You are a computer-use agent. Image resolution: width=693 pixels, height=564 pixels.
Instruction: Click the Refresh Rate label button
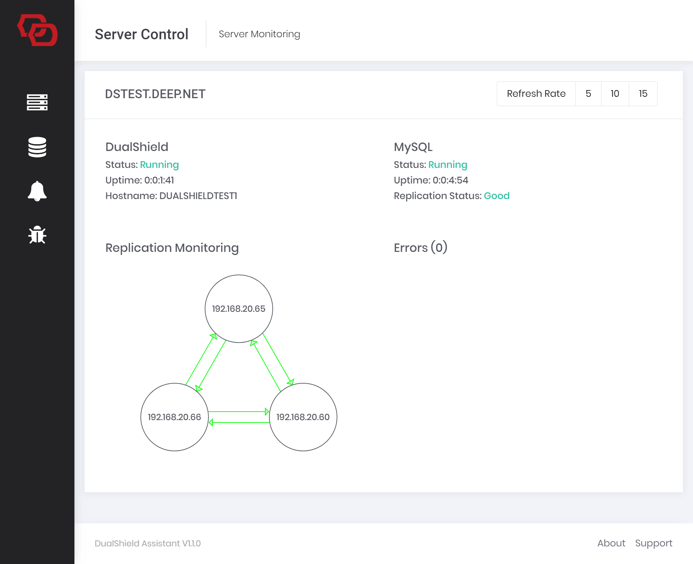pos(536,94)
